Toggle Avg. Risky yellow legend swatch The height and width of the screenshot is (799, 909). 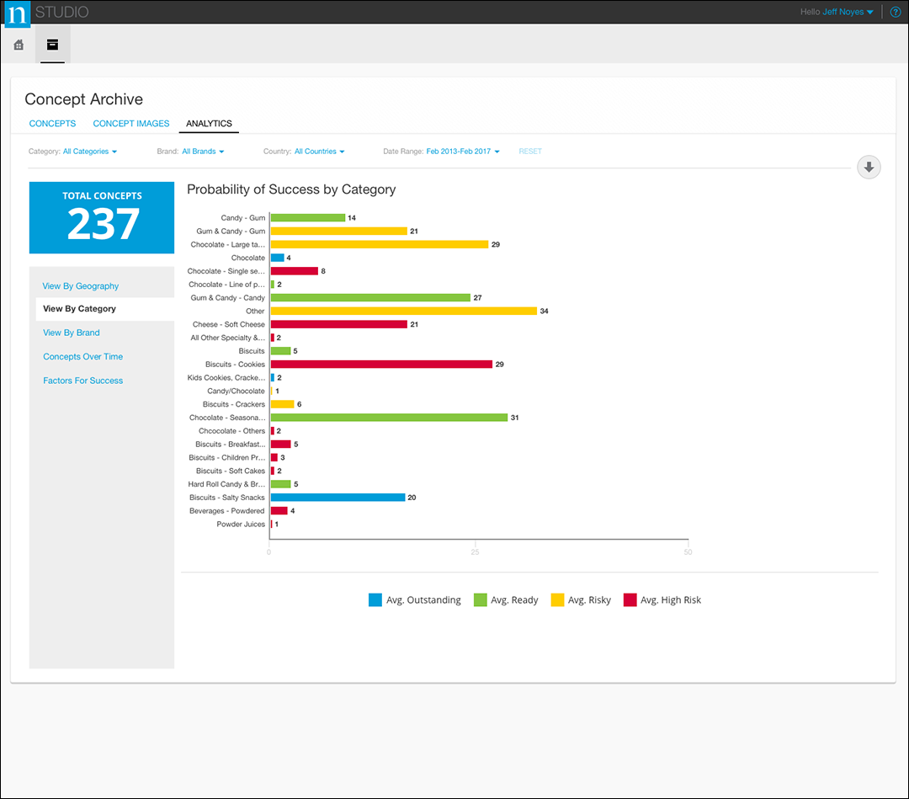pyautogui.click(x=558, y=600)
